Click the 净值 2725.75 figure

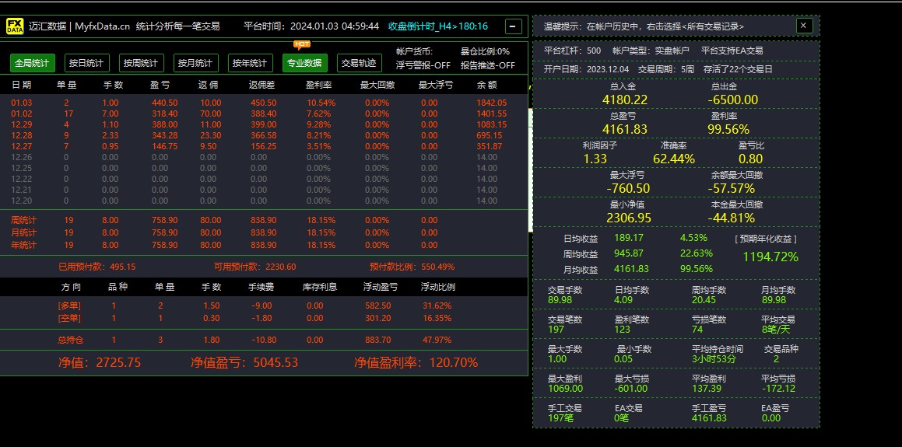pyautogui.click(x=118, y=362)
